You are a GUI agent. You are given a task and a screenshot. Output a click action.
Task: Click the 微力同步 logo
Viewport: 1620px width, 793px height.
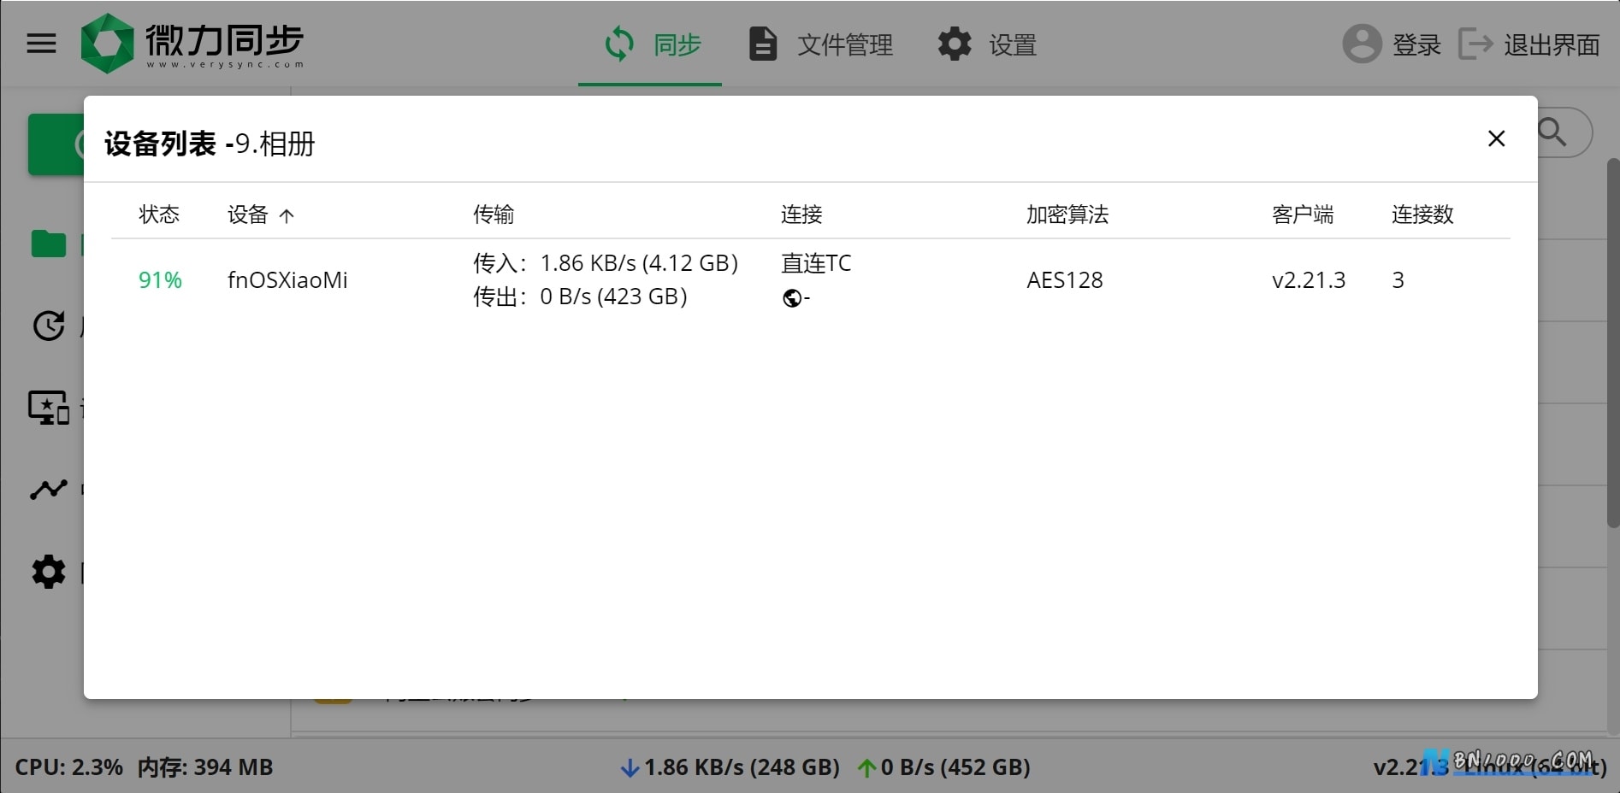click(192, 44)
